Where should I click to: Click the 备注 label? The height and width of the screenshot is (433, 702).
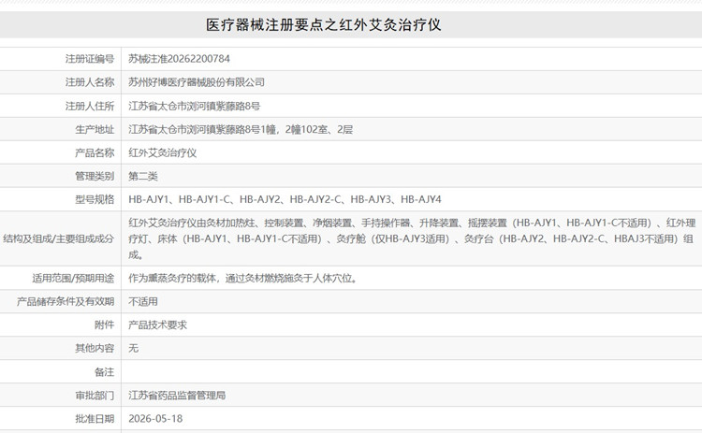coord(104,371)
